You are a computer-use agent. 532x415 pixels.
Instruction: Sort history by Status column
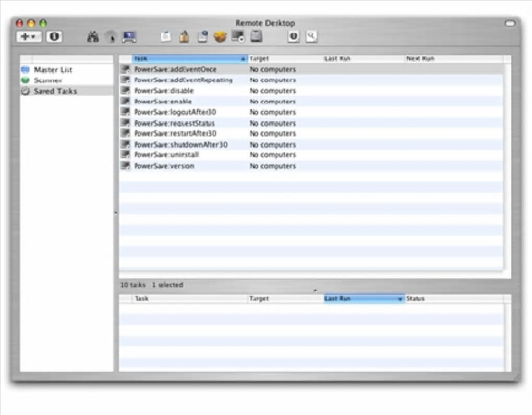click(x=454, y=299)
